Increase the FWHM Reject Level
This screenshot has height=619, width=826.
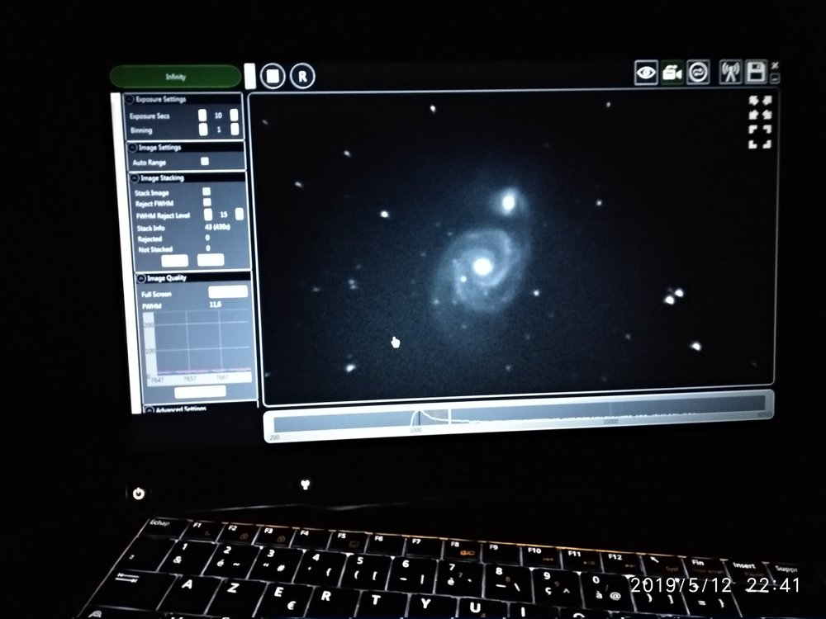coord(240,214)
